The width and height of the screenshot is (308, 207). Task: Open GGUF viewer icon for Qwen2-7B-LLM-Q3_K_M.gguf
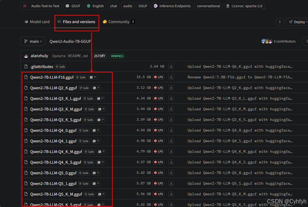[101, 109]
